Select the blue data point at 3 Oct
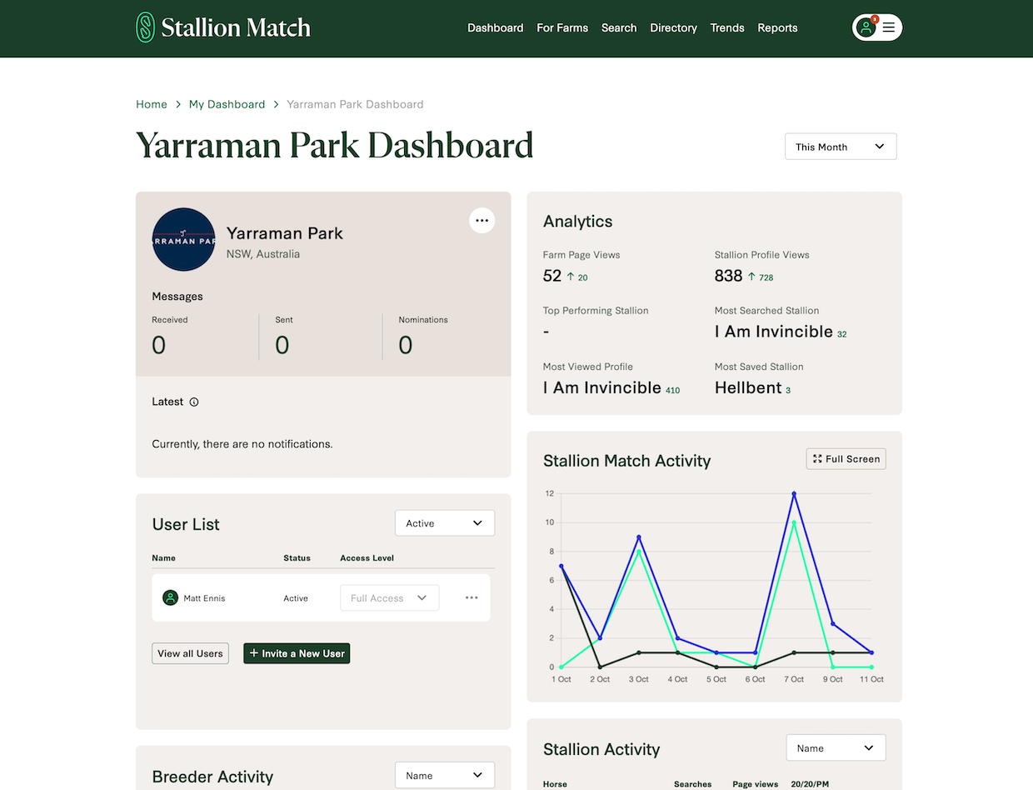 638,537
